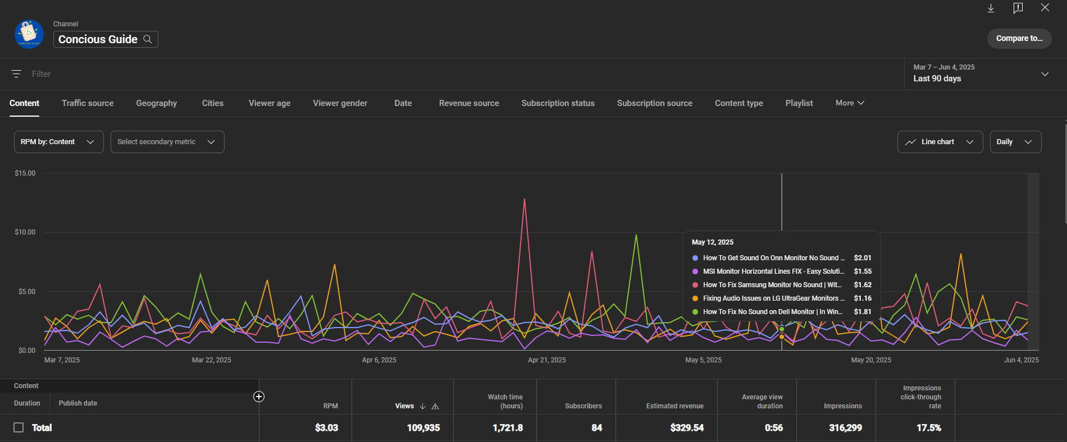Open the Geography tab
1067x442 pixels.
(156, 103)
